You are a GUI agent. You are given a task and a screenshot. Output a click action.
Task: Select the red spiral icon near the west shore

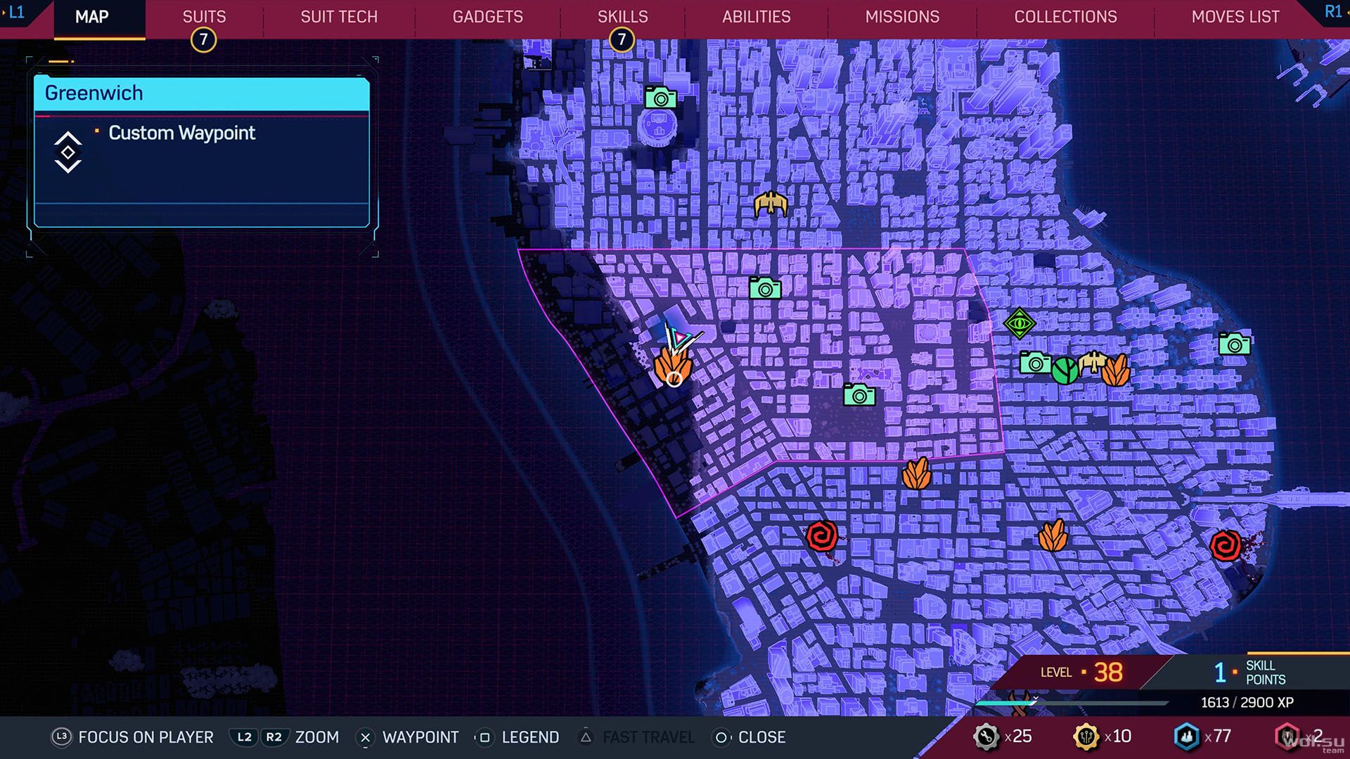(821, 536)
